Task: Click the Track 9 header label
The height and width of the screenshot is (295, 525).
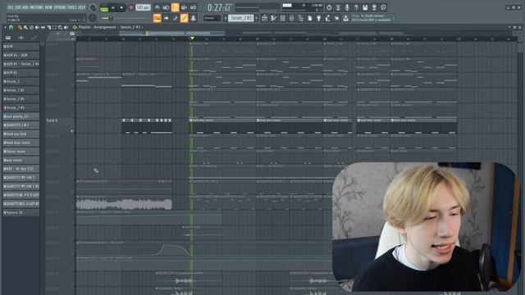Action: [x=52, y=120]
